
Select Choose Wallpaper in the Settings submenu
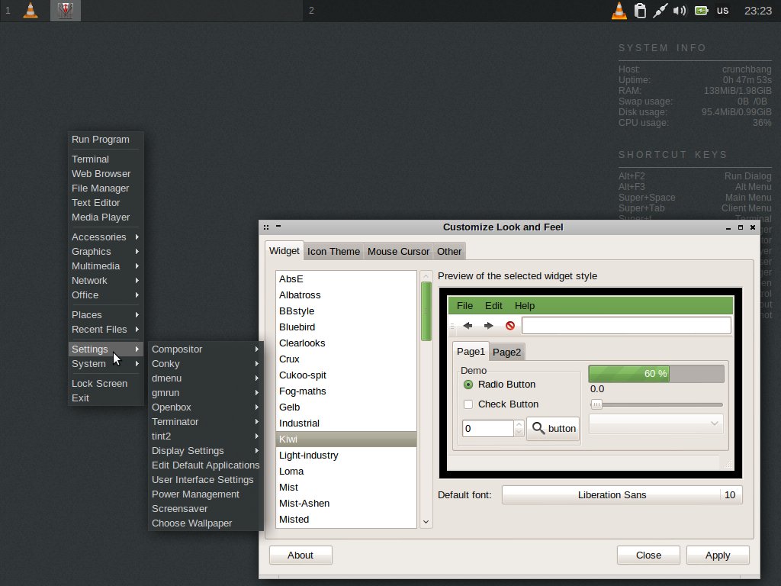[x=206, y=523]
